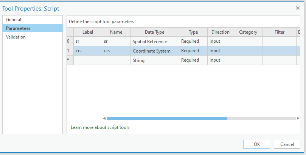This screenshot has height=155, width=306.
Task: Click the Filter column header
Action: pyautogui.click(x=280, y=32)
